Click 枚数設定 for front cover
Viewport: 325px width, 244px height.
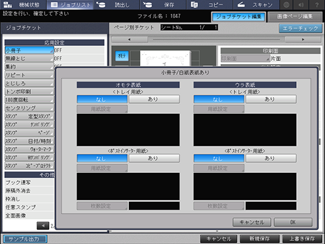tap(102, 206)
